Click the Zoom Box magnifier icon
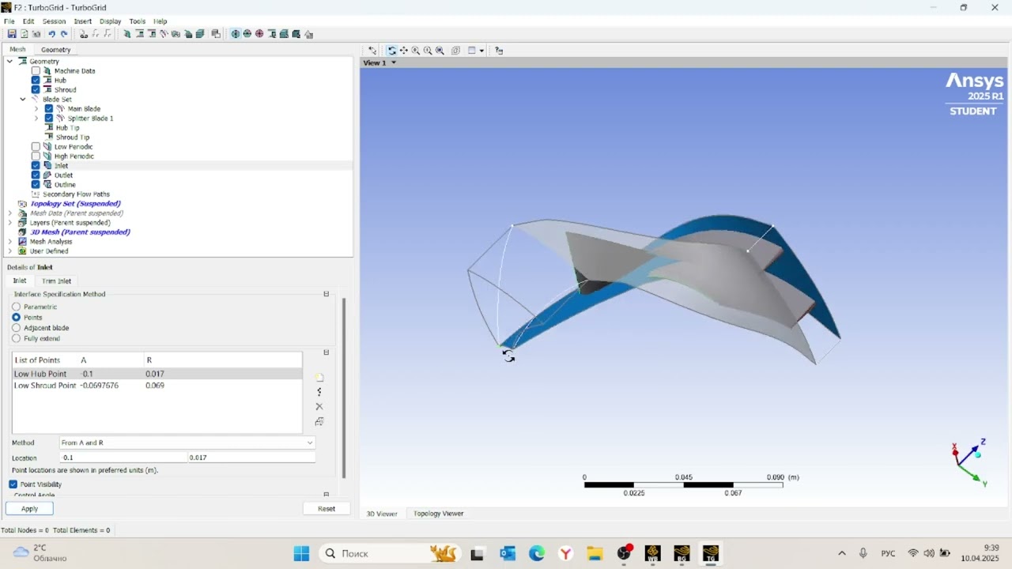Image resolution: width=1012 pixels, height=569 pixels. click(428, 51)
